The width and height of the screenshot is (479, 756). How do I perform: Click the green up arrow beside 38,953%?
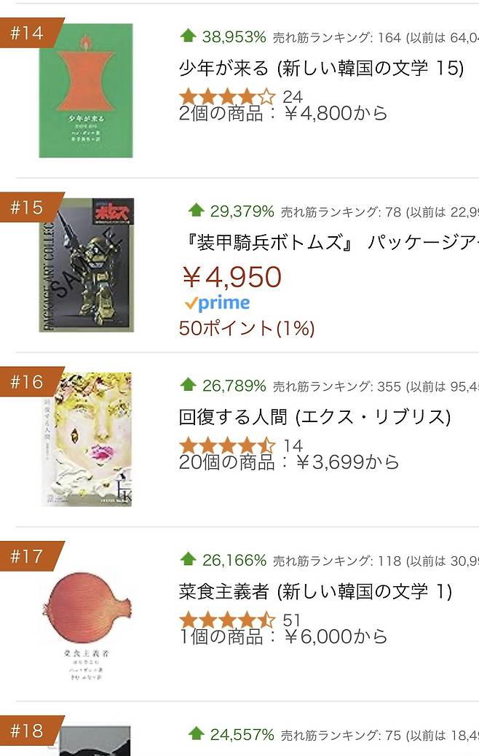pos(188,35)
